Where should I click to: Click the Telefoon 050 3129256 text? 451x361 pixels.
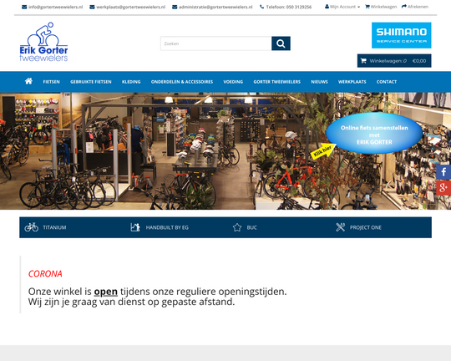point(288,7)
